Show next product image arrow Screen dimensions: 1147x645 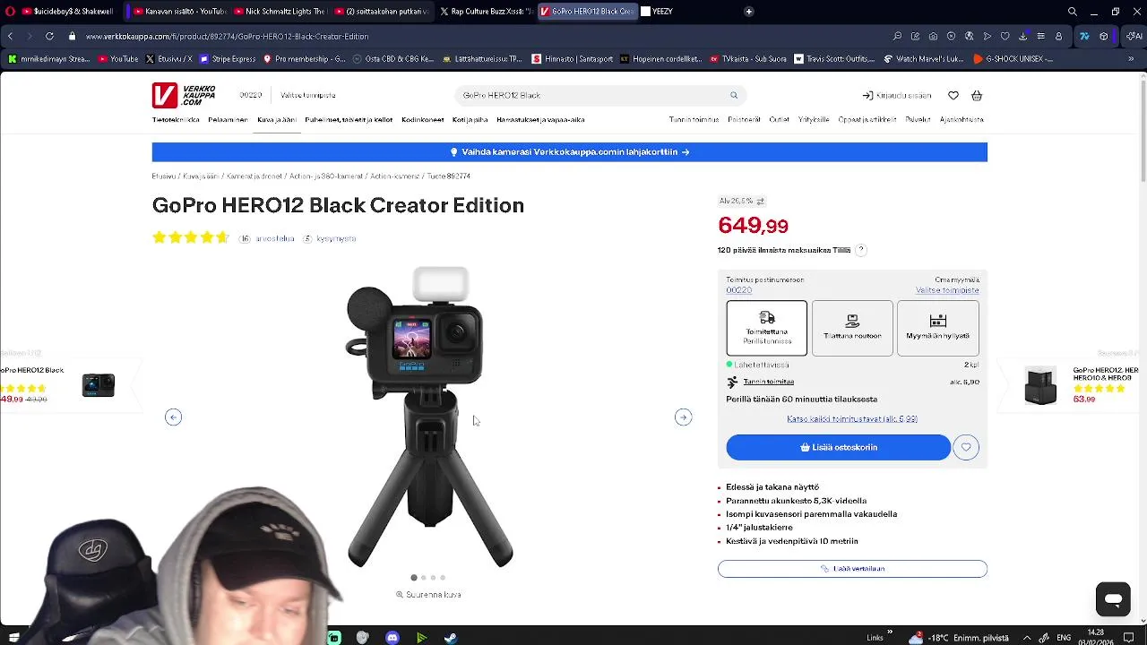pos(683,417)
